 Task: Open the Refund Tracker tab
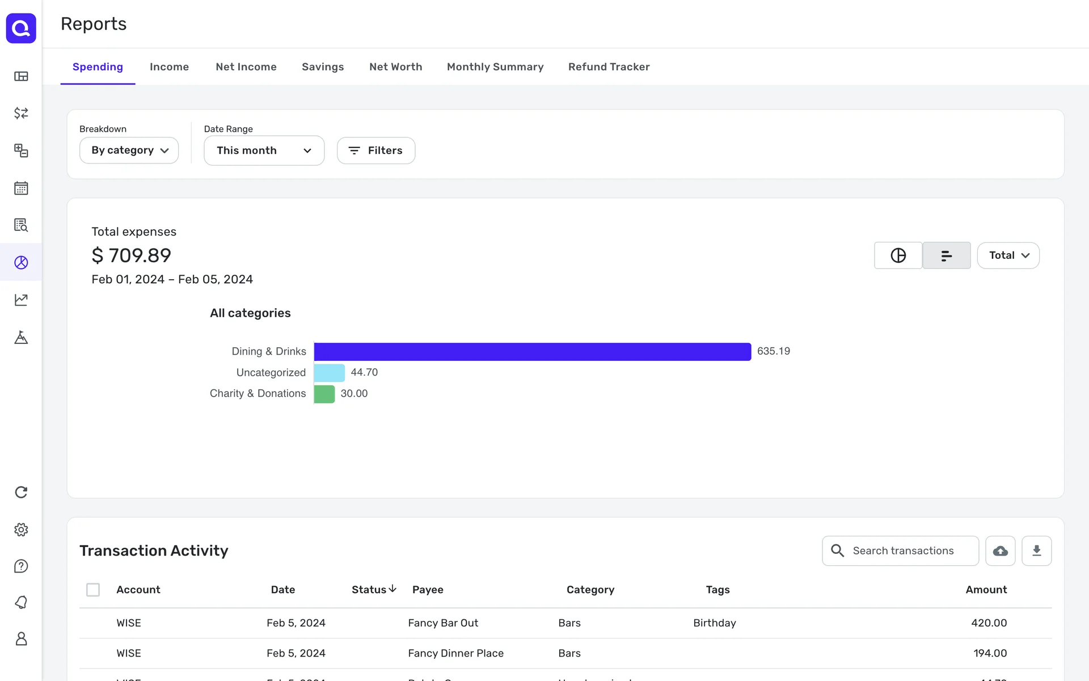[609, 67]
